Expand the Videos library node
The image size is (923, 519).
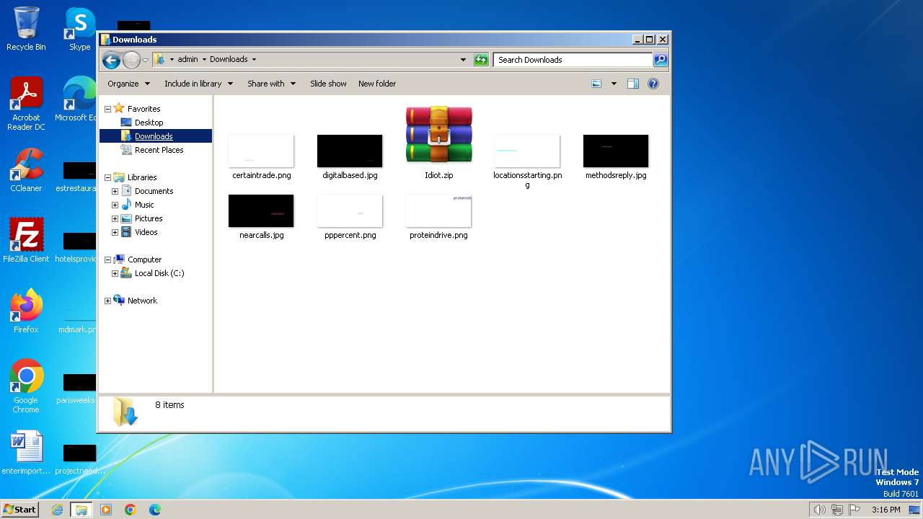(115, 232)
